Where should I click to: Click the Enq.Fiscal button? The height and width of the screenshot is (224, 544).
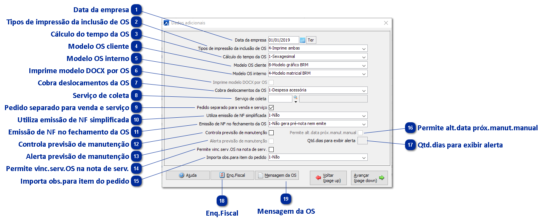coord(232,175)
